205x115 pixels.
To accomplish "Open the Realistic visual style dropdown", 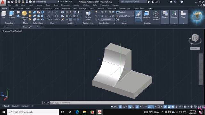I will click(125, 12).
